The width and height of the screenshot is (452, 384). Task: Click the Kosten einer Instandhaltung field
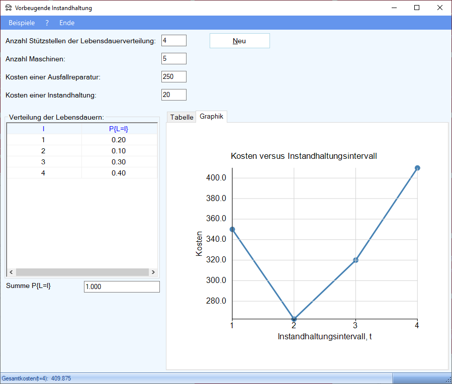(173, 94)
